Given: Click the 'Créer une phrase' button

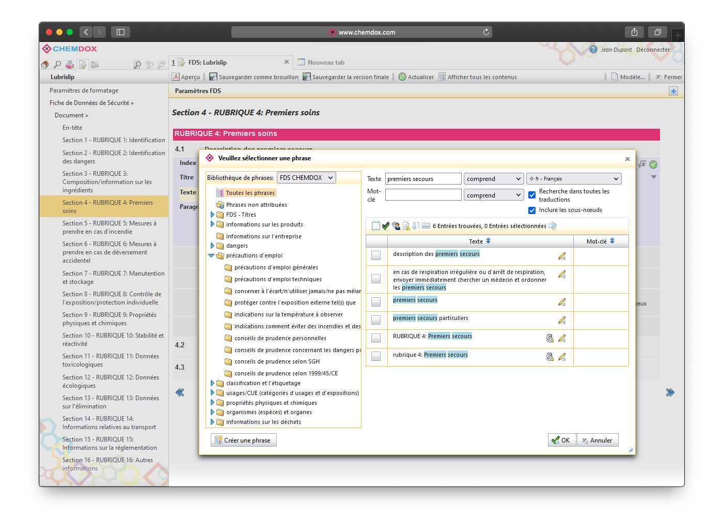Looking at the screenshot, I should 244,440.
